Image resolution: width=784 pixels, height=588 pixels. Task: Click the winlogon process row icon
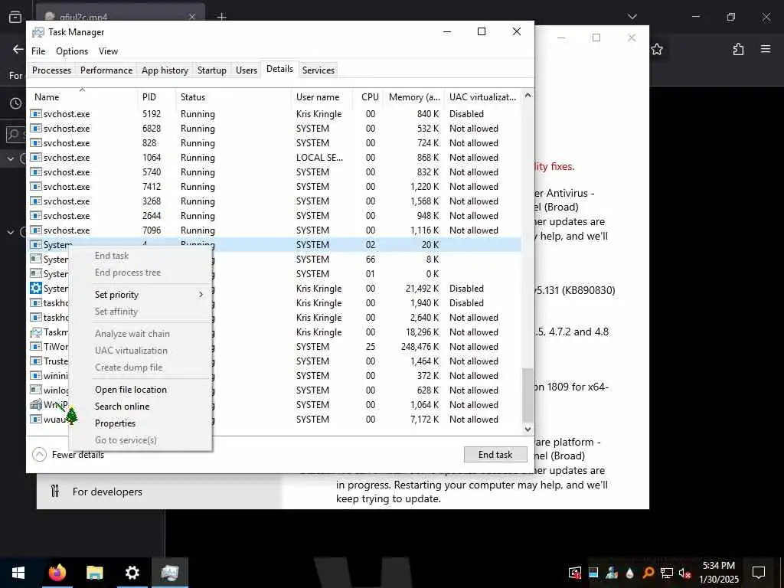point(35,390)
